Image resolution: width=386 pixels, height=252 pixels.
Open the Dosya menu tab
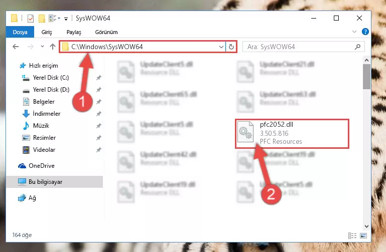(x=20, y=32)
